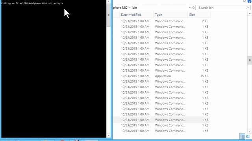Click Explorer file list scrollbar up arrow
The image size is (252, 141).
tap(250, 14)
